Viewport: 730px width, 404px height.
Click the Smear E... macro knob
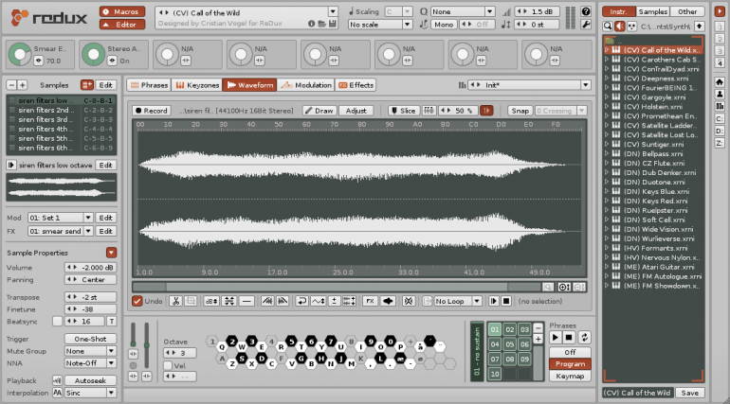tap(21, 53)
